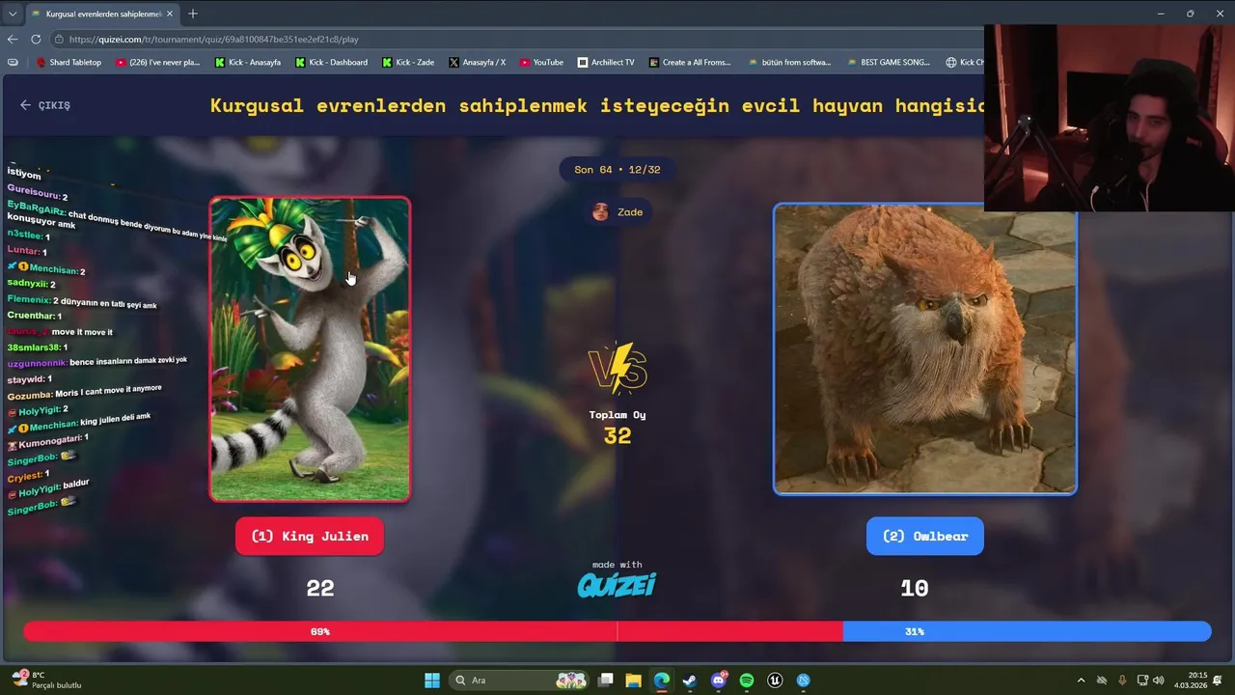Open YouTube bookmark
Image resolution: width=1235 pixels, height=695 pixels.
tap(541, 63)
